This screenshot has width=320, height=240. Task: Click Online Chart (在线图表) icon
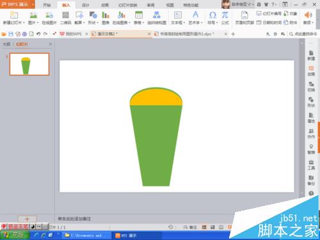tap(122, 15)
